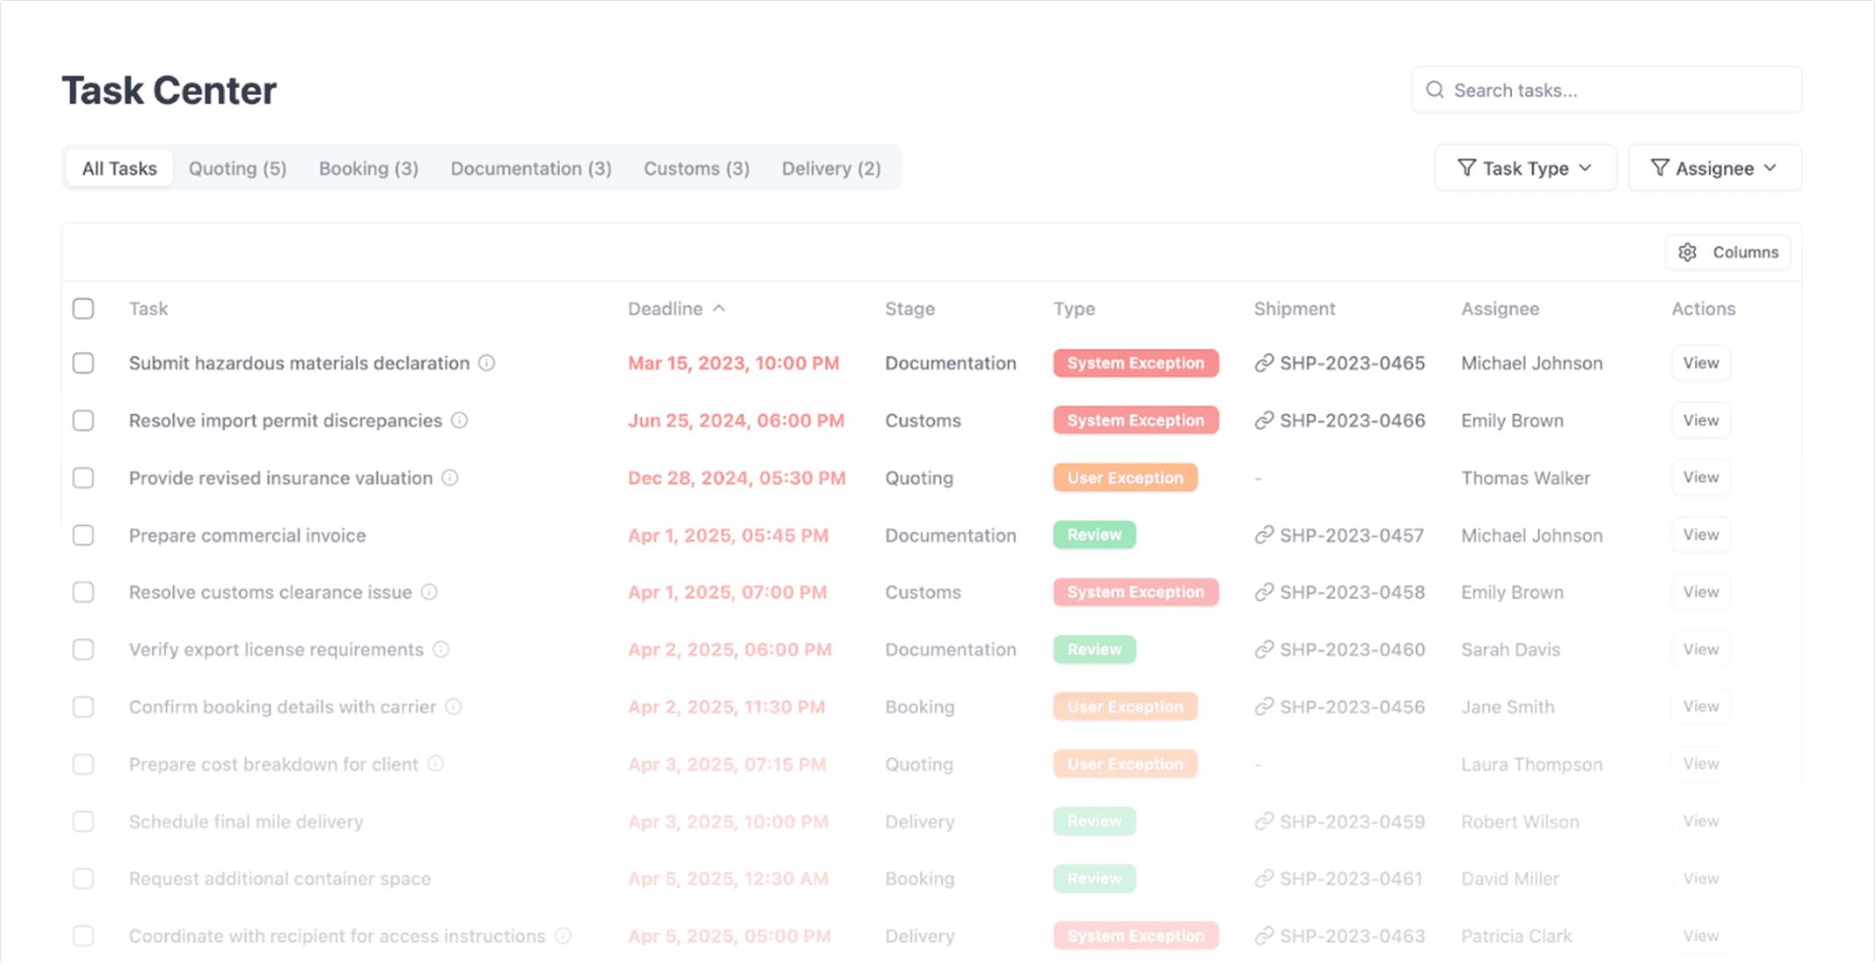Toggle the select-all checkbox in table header
1875x964 pixels.
tap(83, 309)
